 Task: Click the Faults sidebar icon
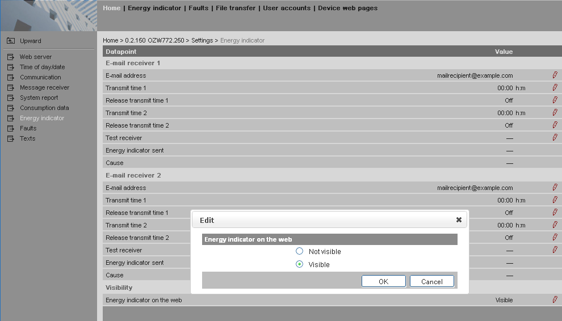11,128
